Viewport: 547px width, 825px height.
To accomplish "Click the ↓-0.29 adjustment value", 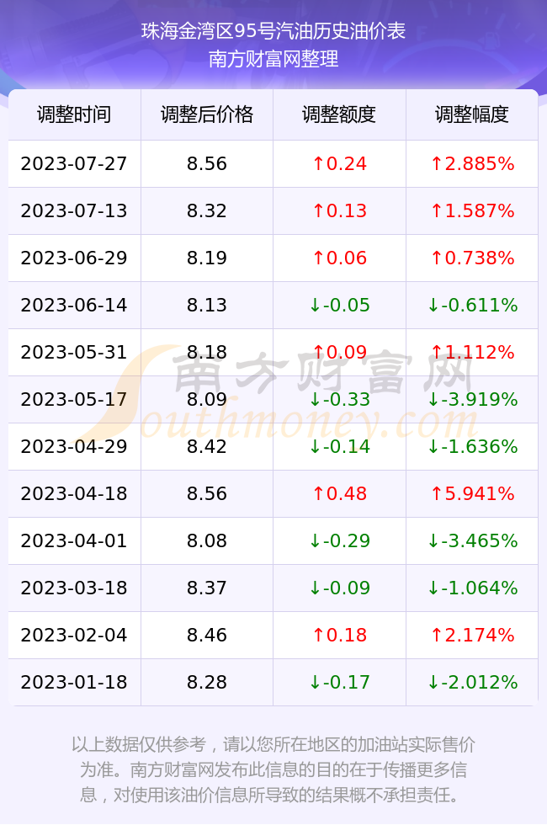I will [339, 540].
